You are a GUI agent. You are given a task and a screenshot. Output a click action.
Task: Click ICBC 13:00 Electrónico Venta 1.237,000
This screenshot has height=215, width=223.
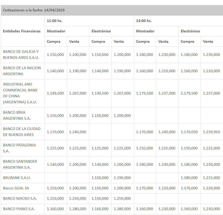tap(212, 93)
